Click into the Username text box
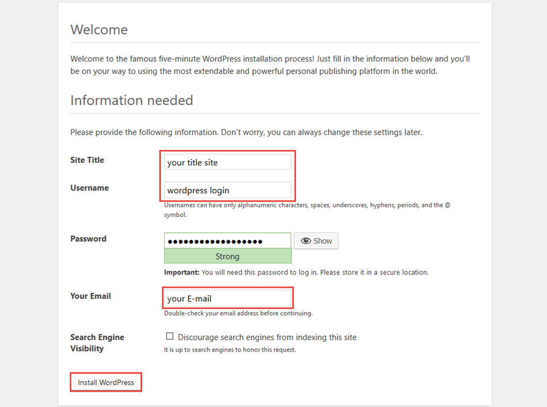The width and height of the screenshot is (547, 407). 227,190
